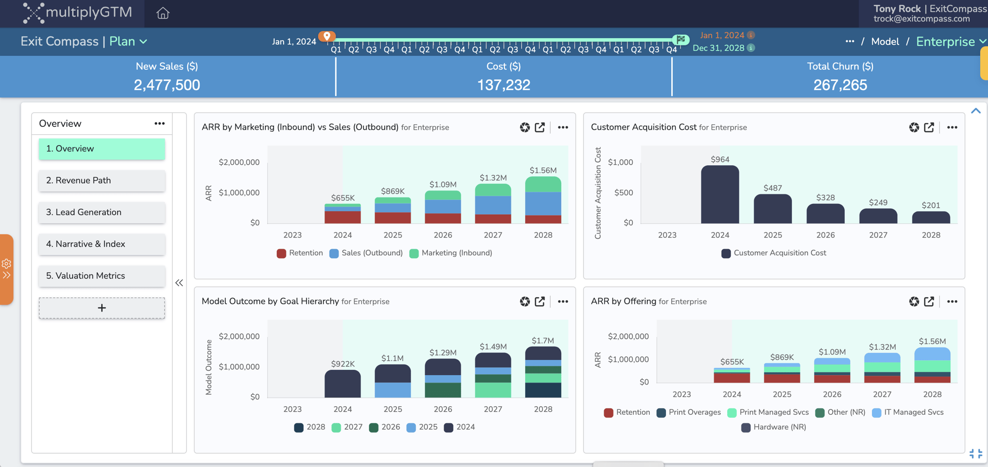Viewport: 988px width, 467px height.
Task: Select Model in the breadcrumb
Action: tap(885, 41)
